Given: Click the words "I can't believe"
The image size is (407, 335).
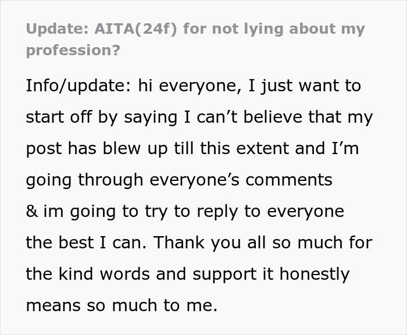Looking at the screenshot, I should pos(232,117).
